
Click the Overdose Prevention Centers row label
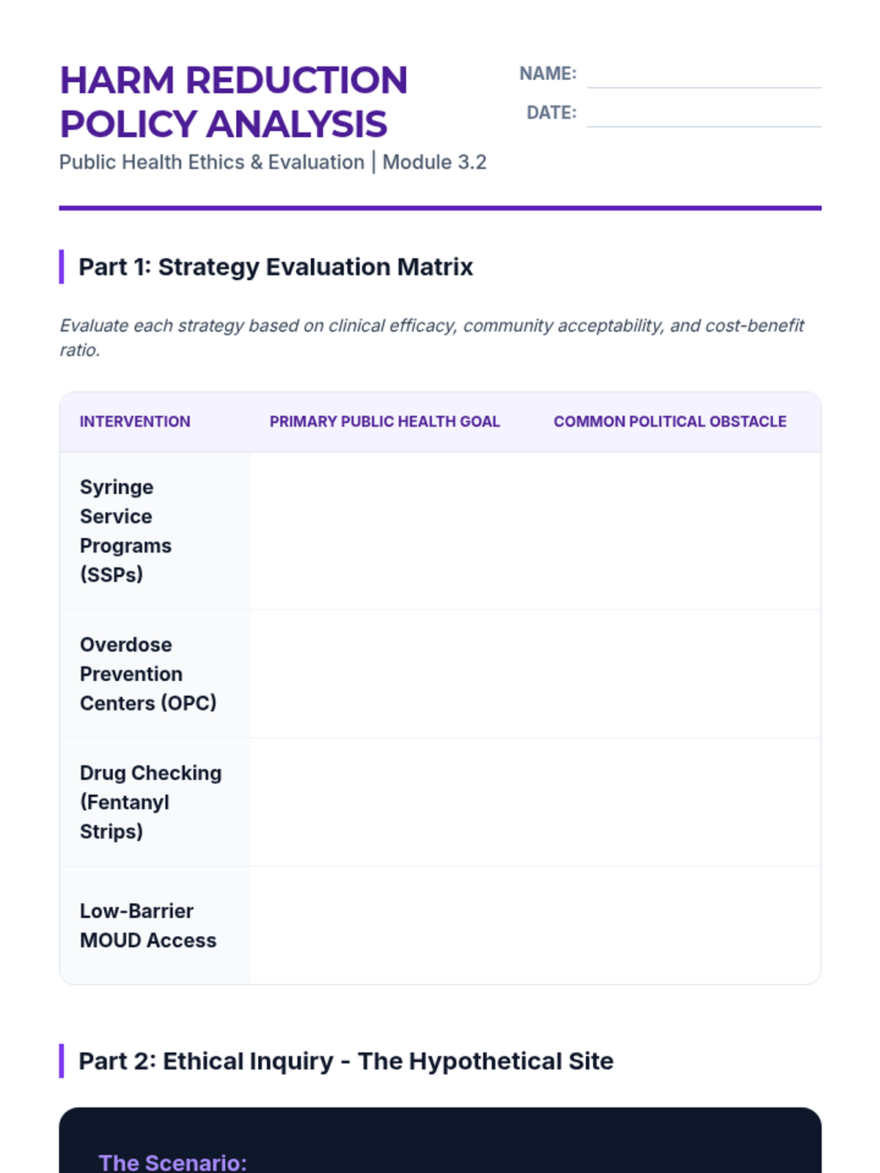point(147,674)
